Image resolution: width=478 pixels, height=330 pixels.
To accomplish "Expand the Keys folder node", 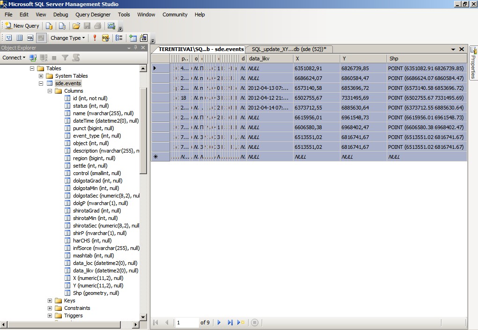I will click(x=50, y=301).
